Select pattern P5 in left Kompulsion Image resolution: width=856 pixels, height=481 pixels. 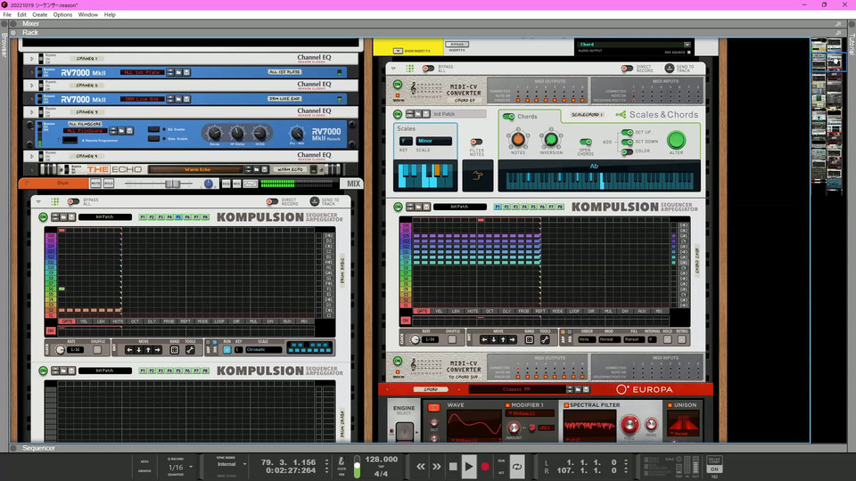pos(178,217)
